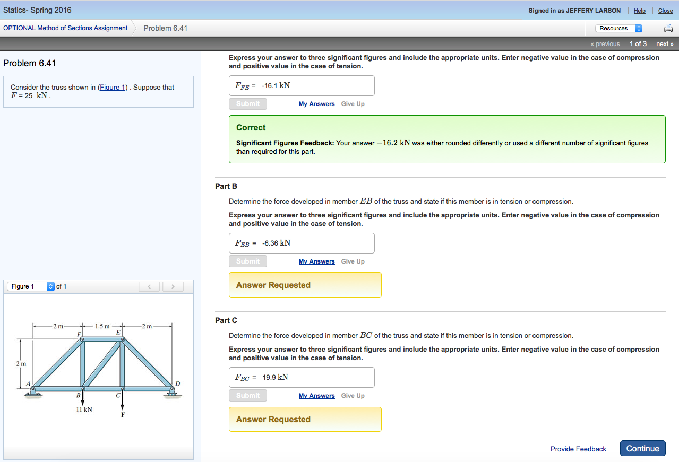Click the left arrow in the figure viewer
The width and height of the screenshot is (679, 462).
coord(149,286)
